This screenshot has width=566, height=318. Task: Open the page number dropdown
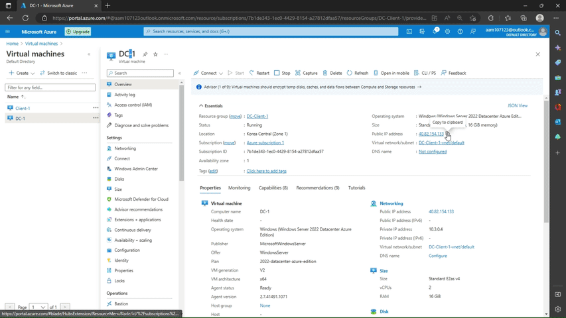pyautogui.click(x=38, y=307)
